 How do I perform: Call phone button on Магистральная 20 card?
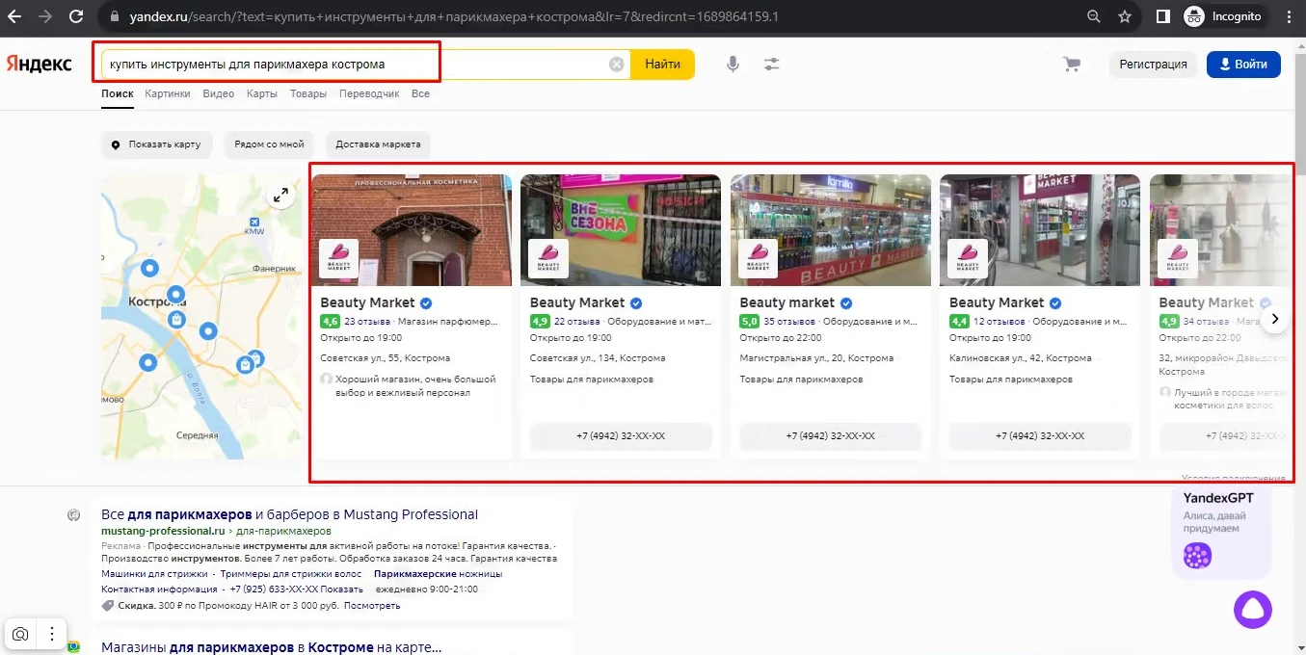click(x=831, y=436)
